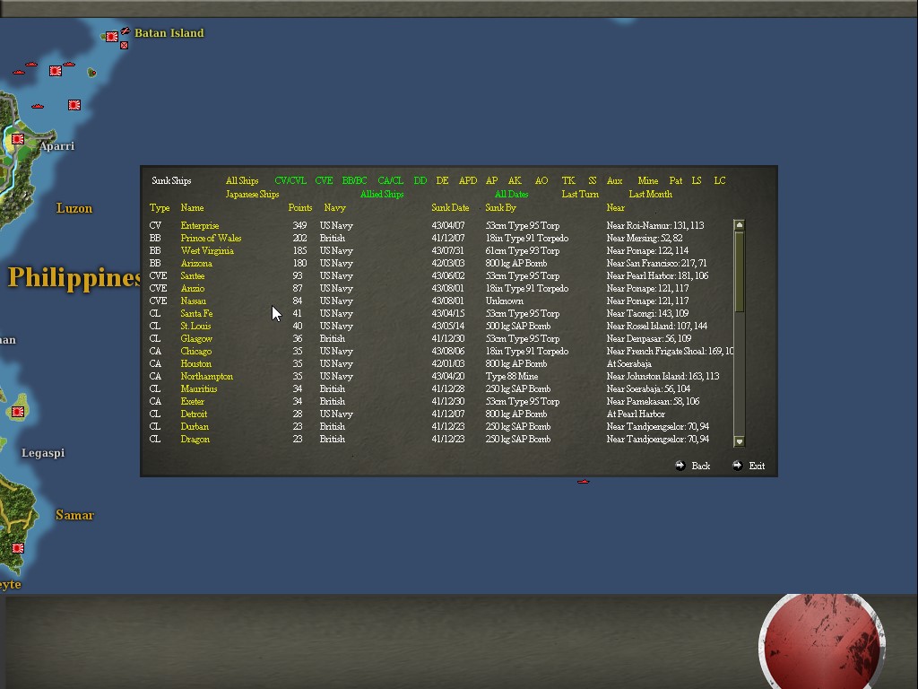Open the Santa Fe ship entry
918x689 pixels.
196,314
